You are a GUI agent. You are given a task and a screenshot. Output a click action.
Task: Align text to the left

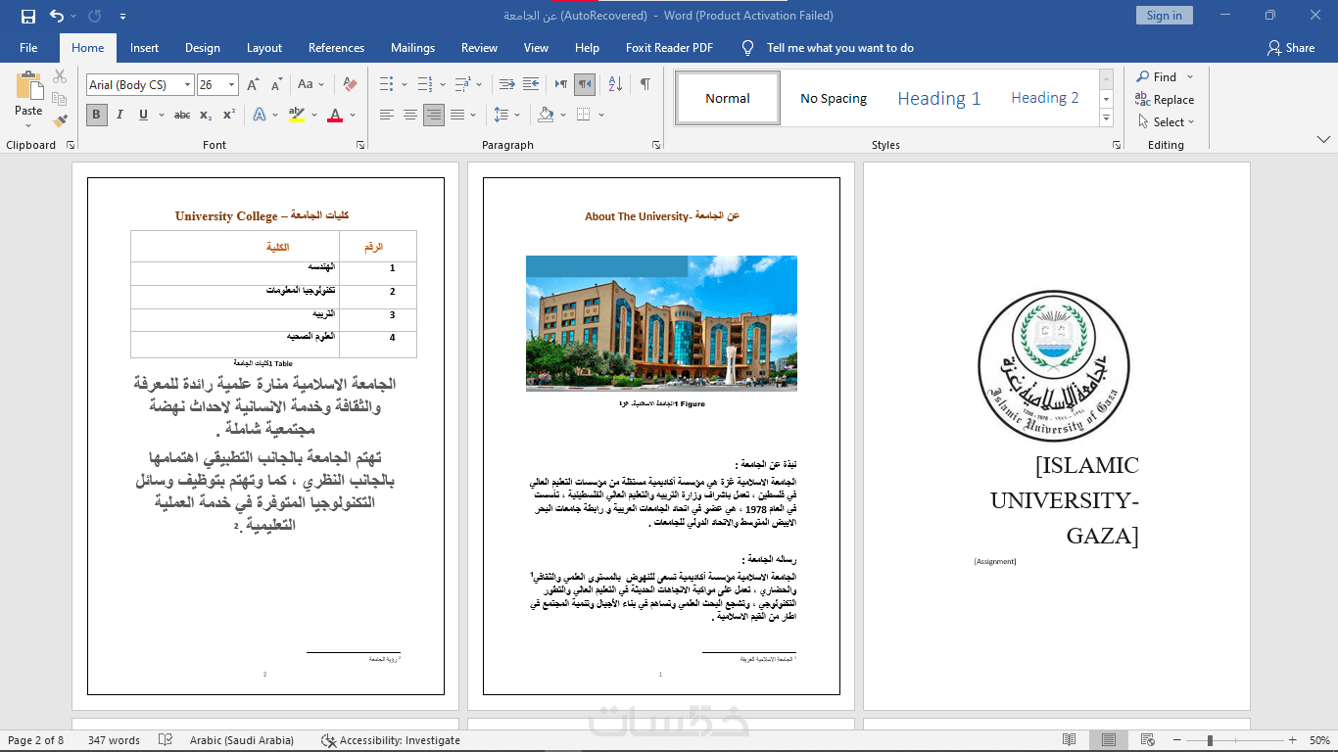coord(387,115)
